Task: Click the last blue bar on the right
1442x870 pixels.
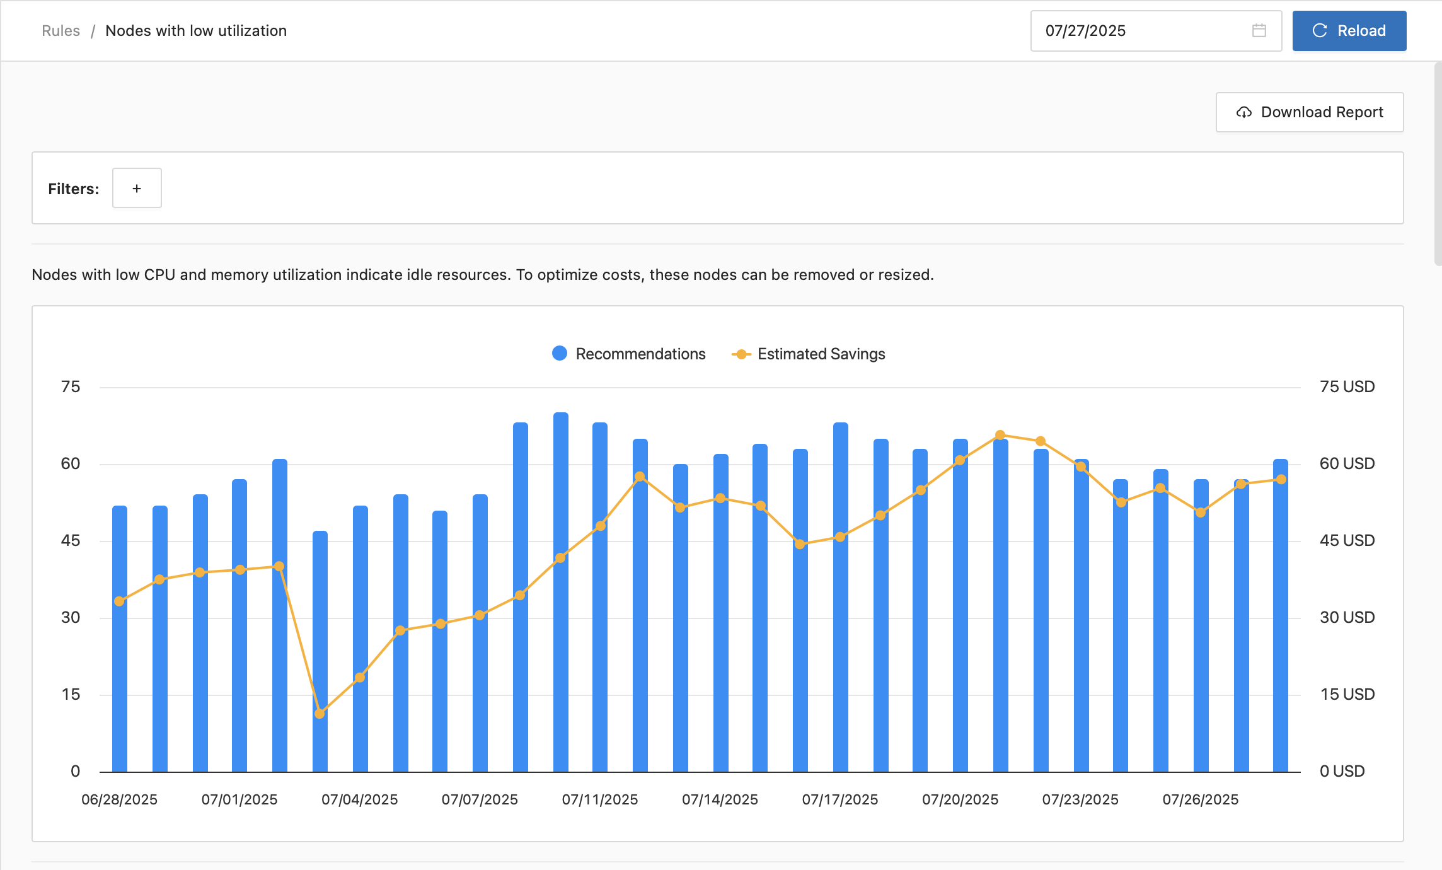Action: coord(1281,630)
